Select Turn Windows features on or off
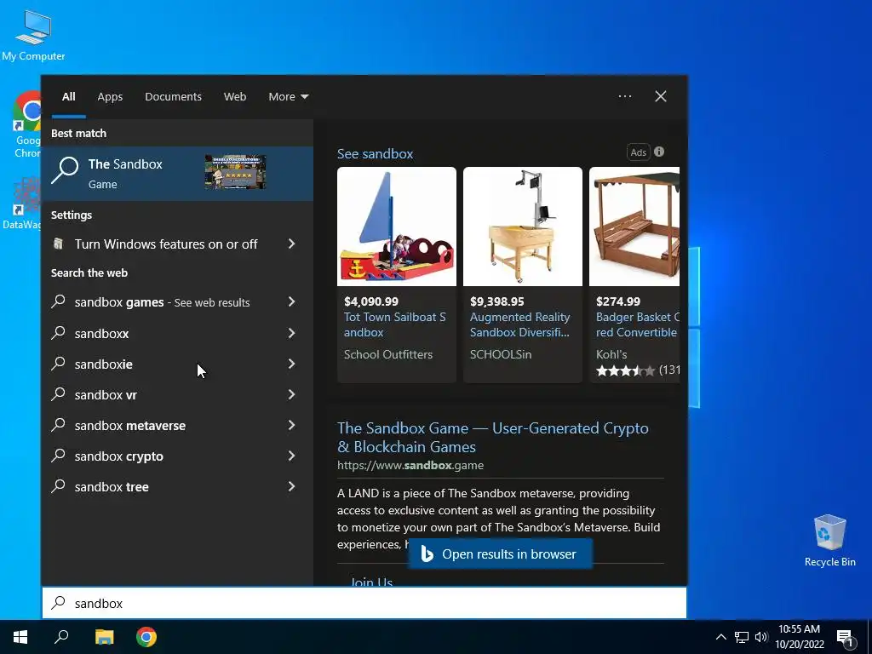The height and width of the screenshot is (654, 872). tap(166, 244)
